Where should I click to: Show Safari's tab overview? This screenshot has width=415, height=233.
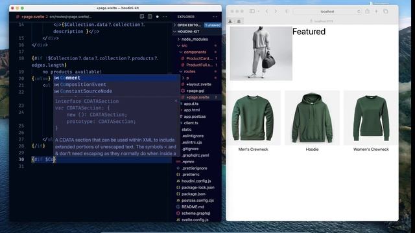(x=385, y=11)
